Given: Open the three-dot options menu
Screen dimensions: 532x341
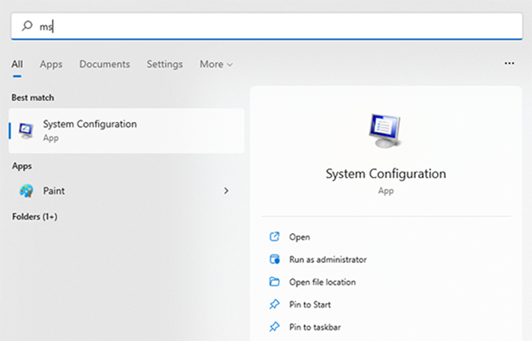Looking at the screenshot, I should click(509, 64).
